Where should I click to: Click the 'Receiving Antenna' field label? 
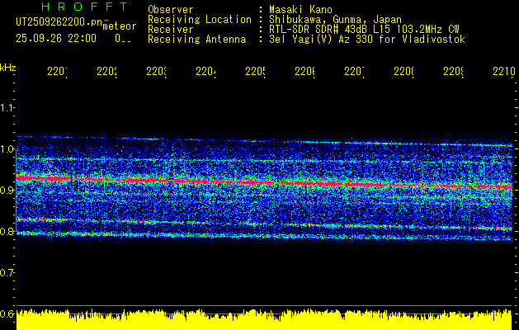tap(197, 40)
